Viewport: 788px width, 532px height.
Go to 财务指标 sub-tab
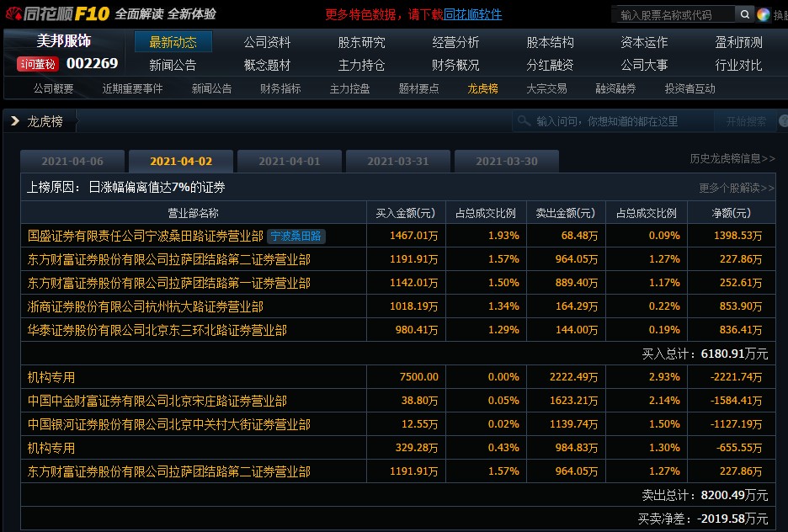[280, 89]
